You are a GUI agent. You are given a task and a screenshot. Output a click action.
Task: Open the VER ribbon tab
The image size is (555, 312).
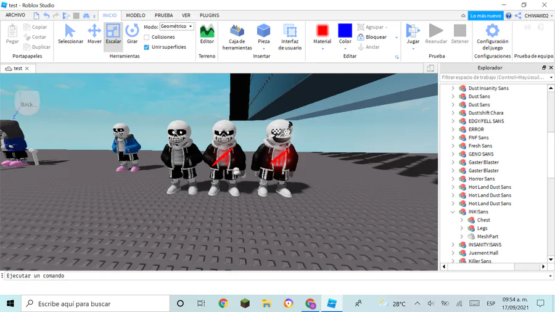point(186,15)
